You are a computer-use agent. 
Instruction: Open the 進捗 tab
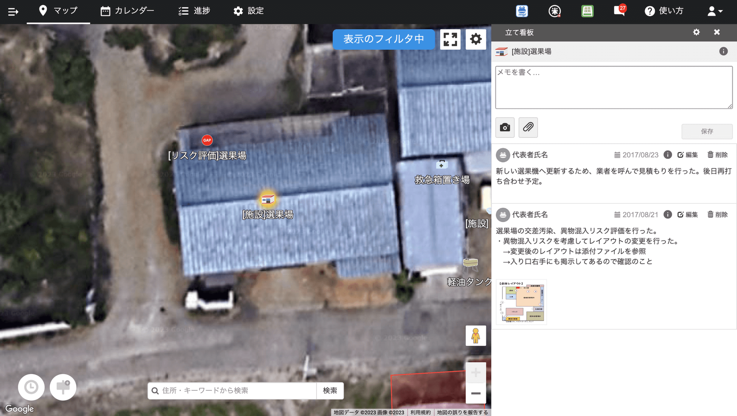(194, 11)
